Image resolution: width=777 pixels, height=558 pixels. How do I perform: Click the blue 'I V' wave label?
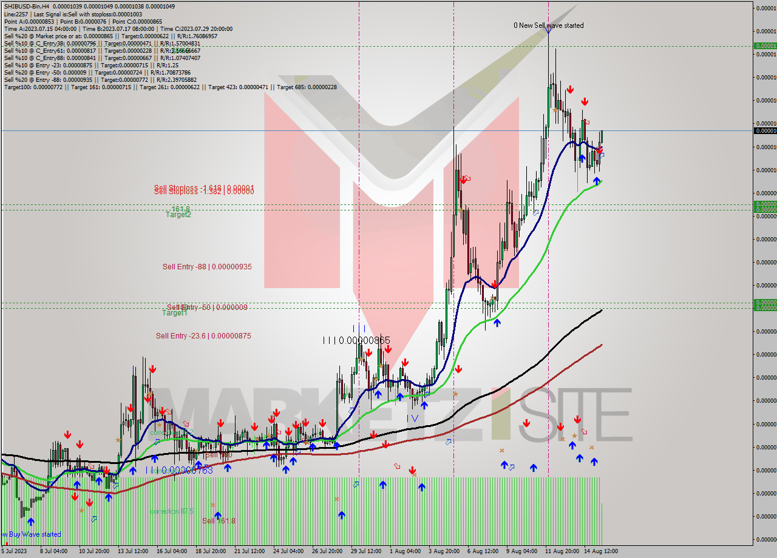pos(413,419)
